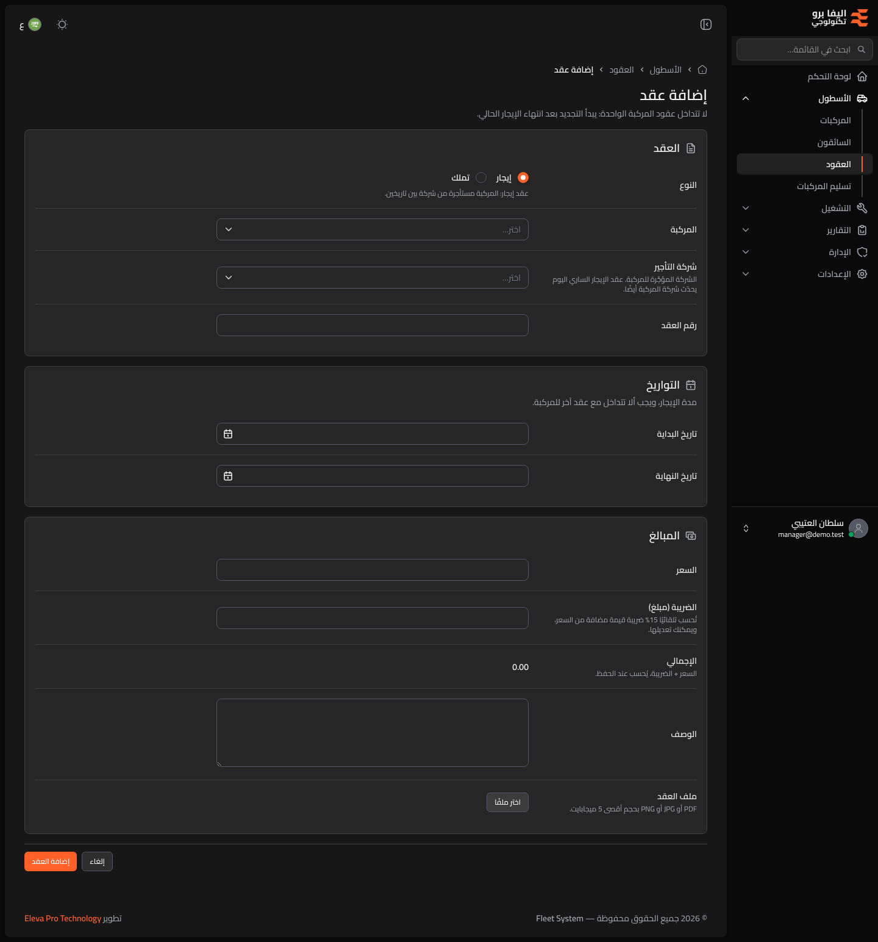Open the شركة التأجير dropdown
Screen dimensions: 878x942
373,278
